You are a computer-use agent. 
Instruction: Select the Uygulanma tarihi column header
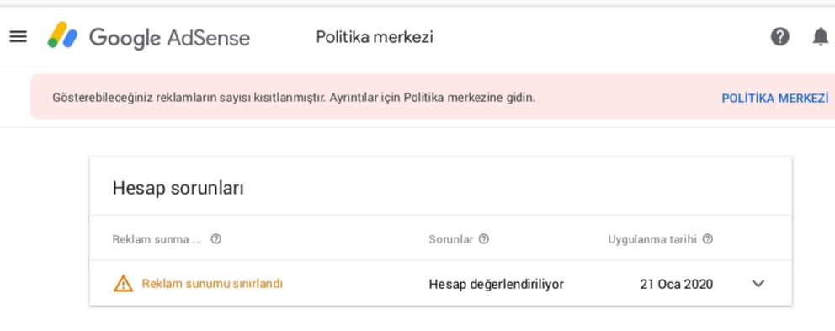pos(652,239)
